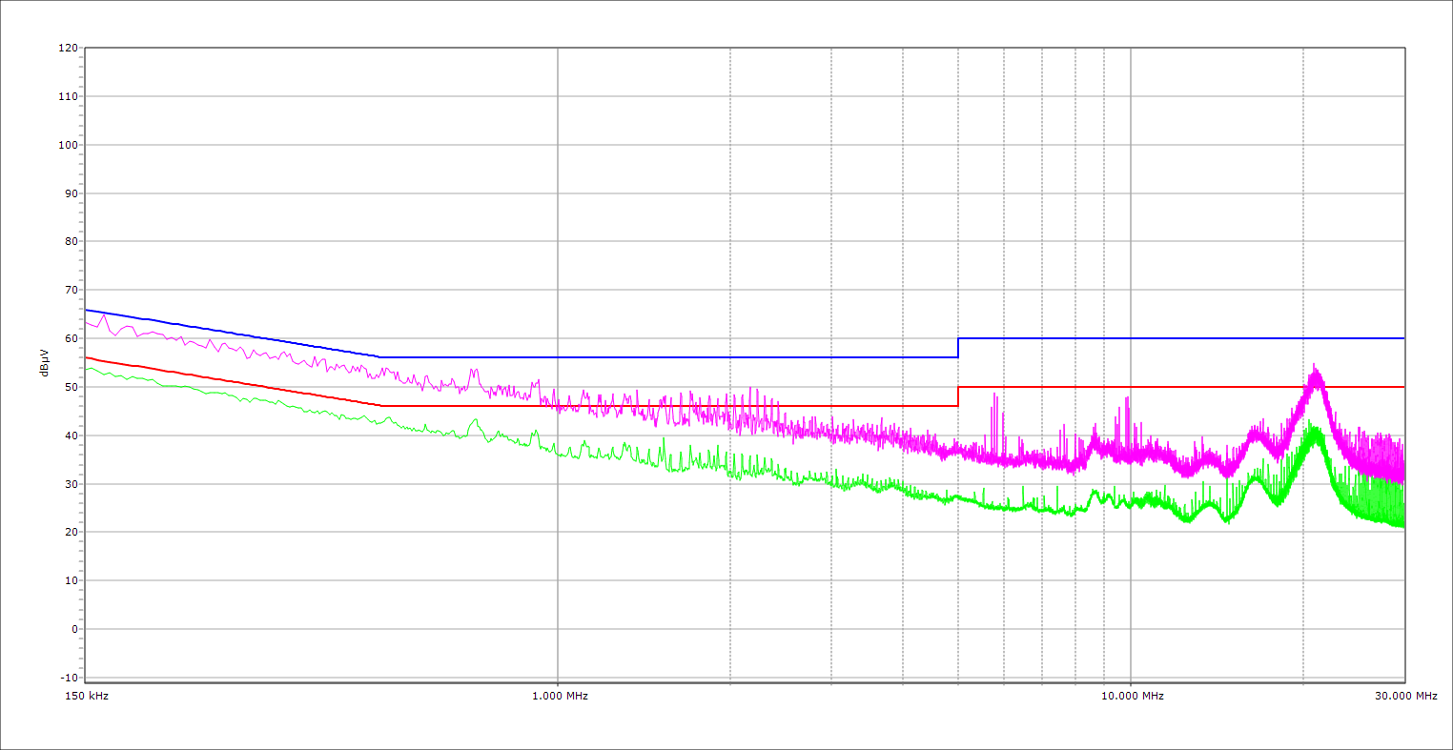Viewport: 1453px width, 750px height.
Task: Click the blue limit line step at 5 MHz
Action: 958,348
